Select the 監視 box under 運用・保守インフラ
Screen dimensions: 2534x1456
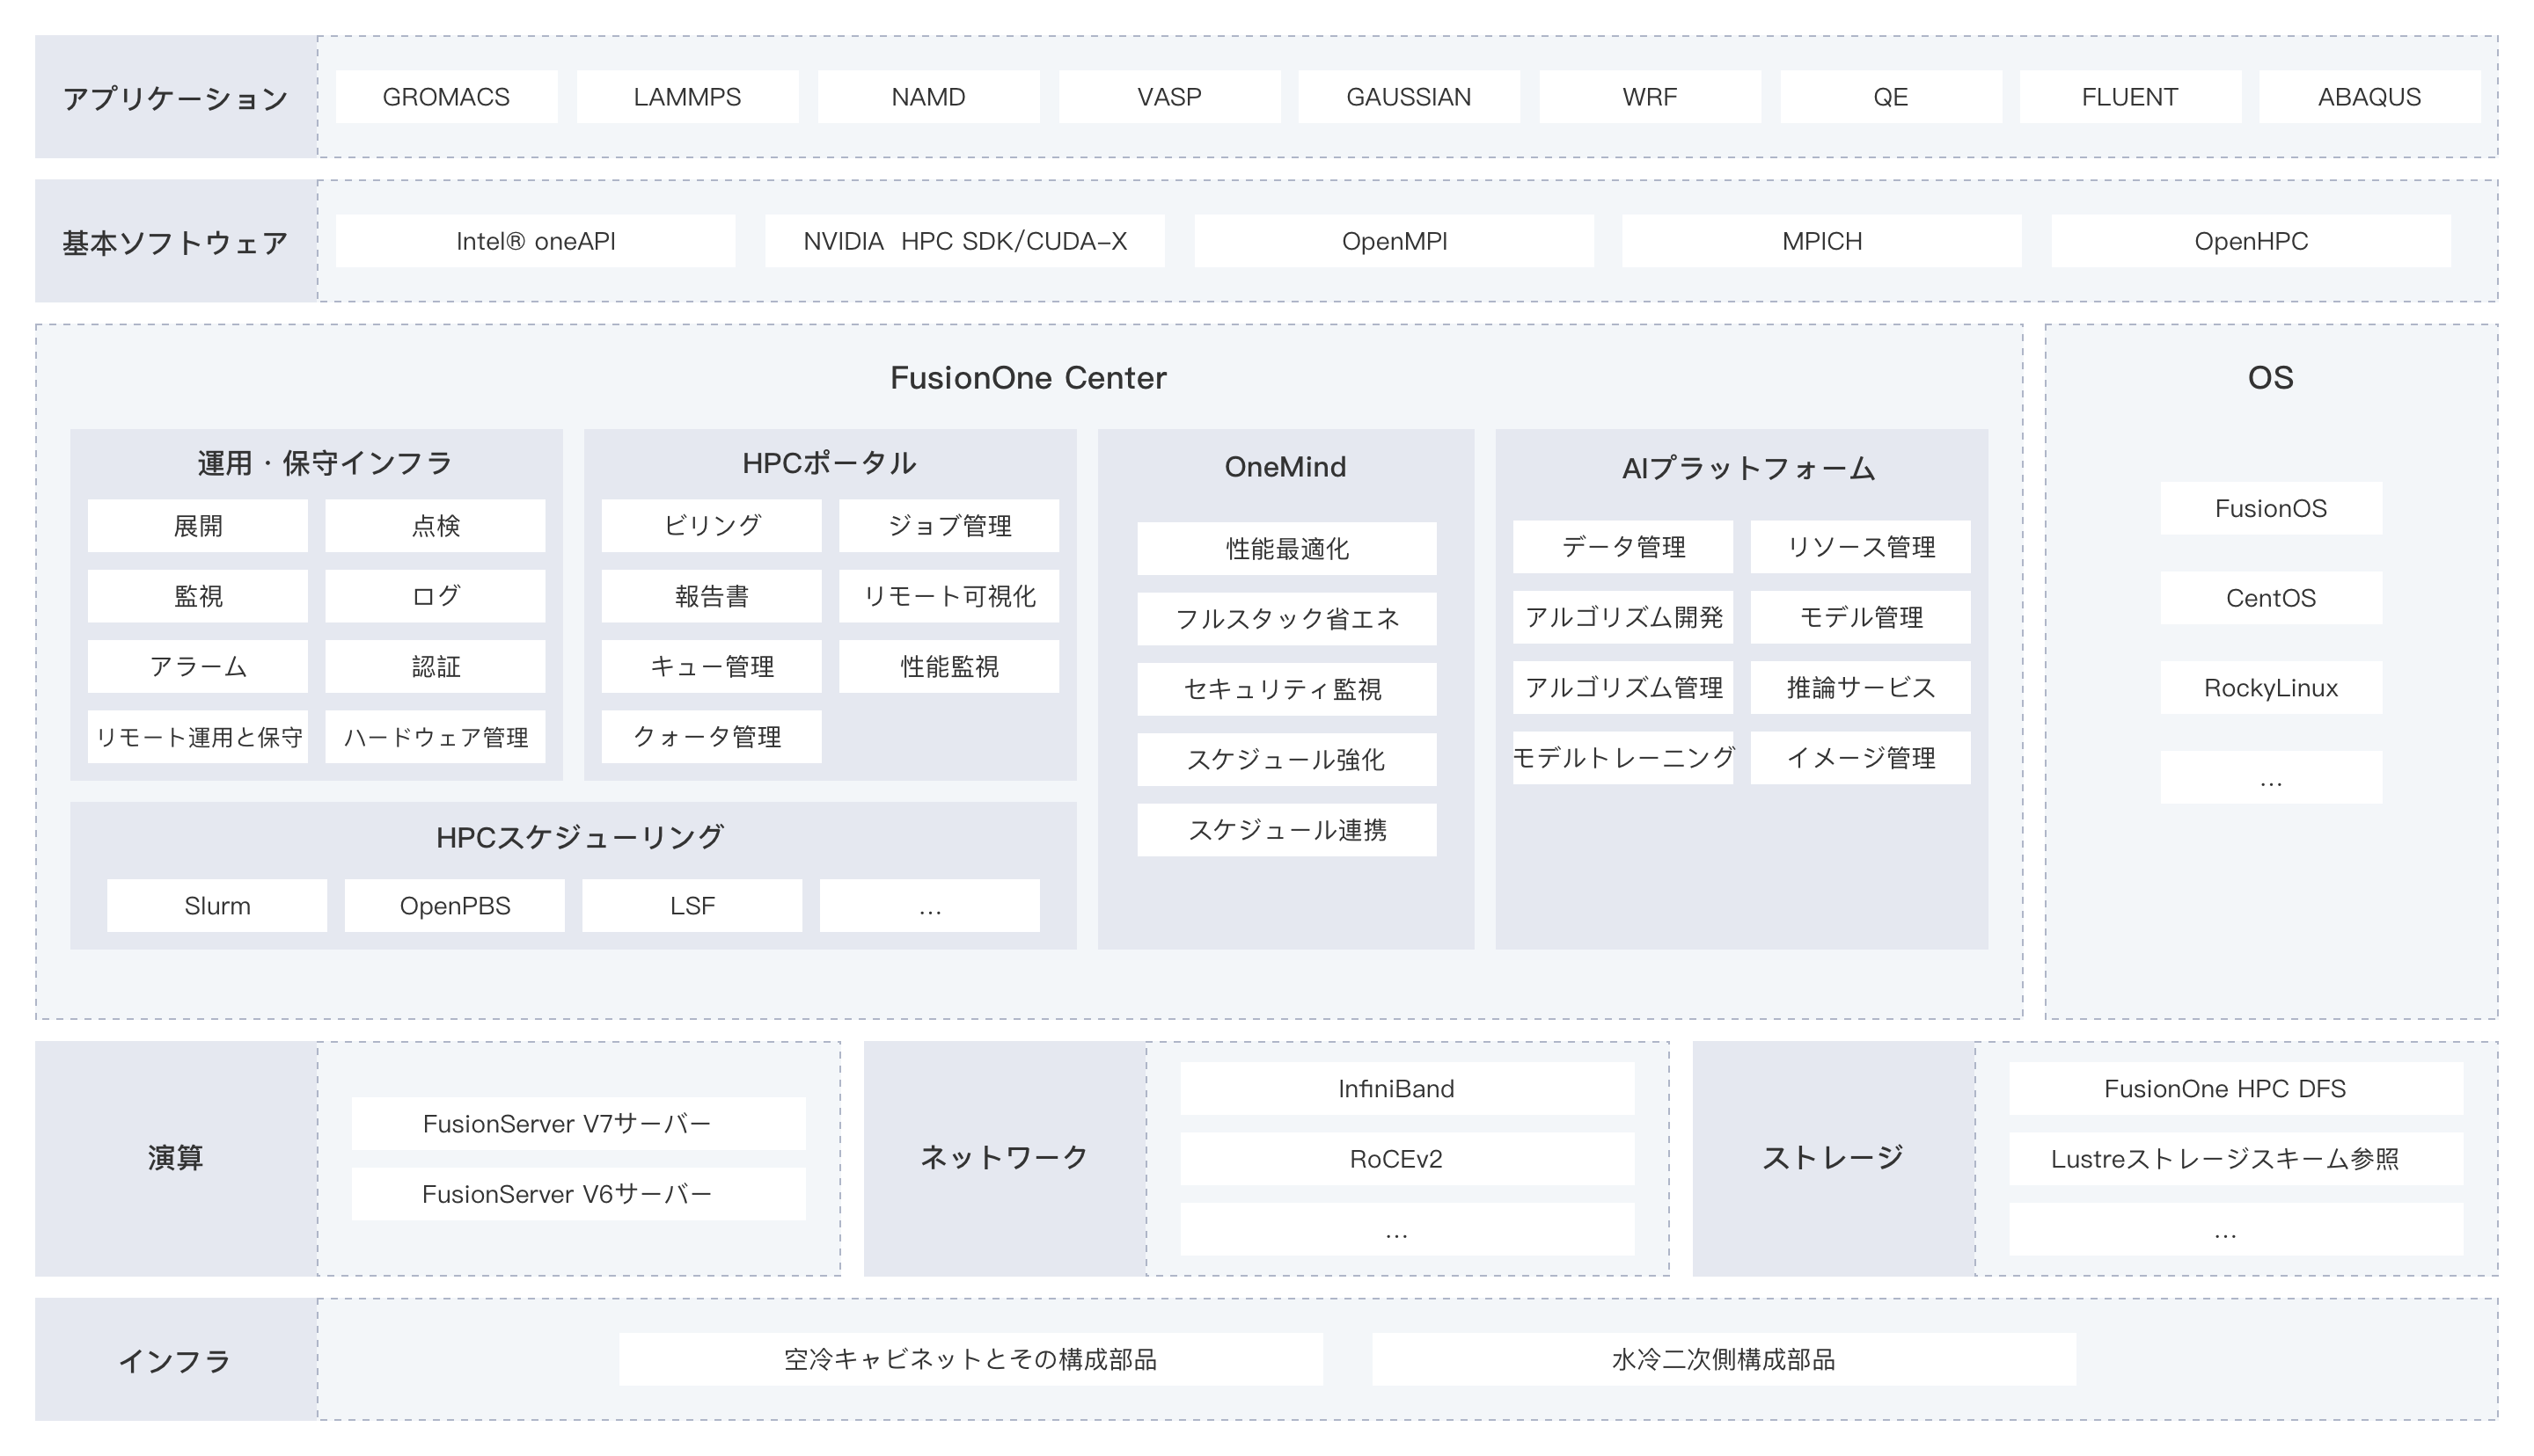coord(198,596)
